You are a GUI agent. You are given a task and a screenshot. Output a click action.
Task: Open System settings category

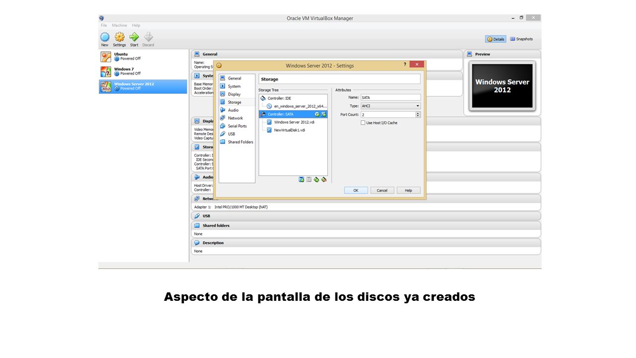click(x=237, y=86)
